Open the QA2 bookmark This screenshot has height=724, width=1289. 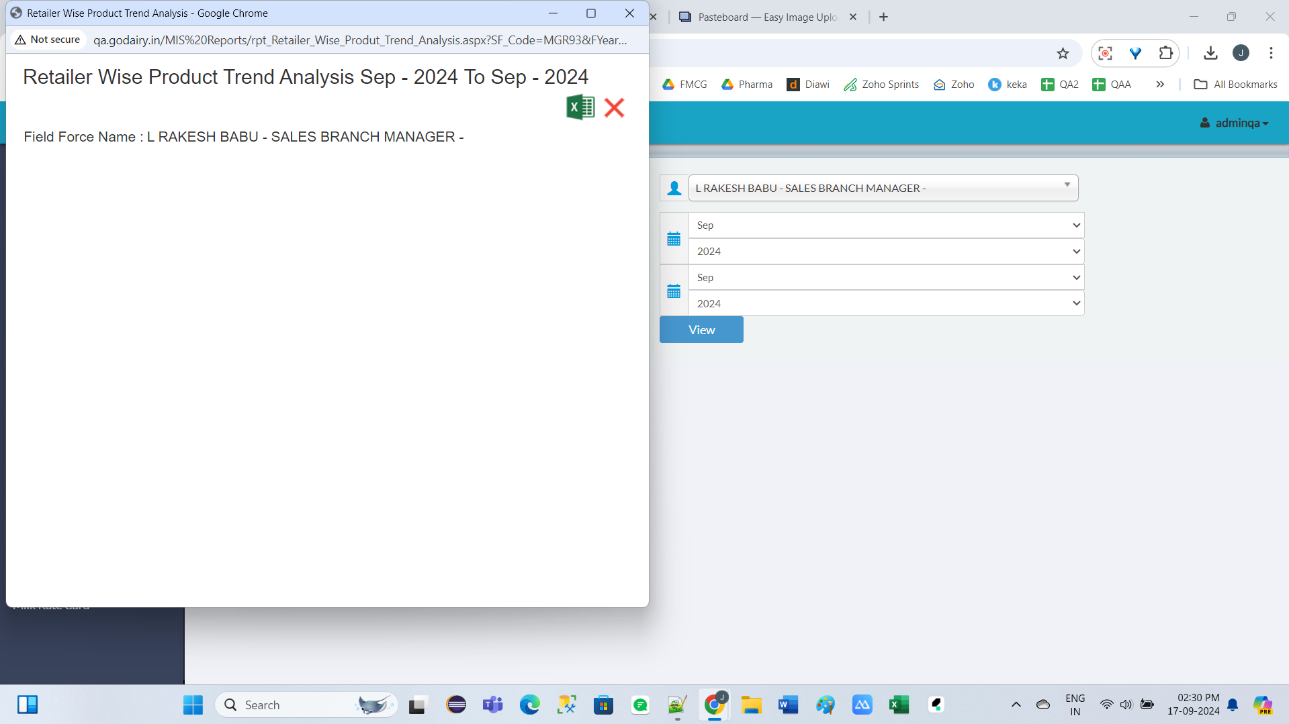1060,85
